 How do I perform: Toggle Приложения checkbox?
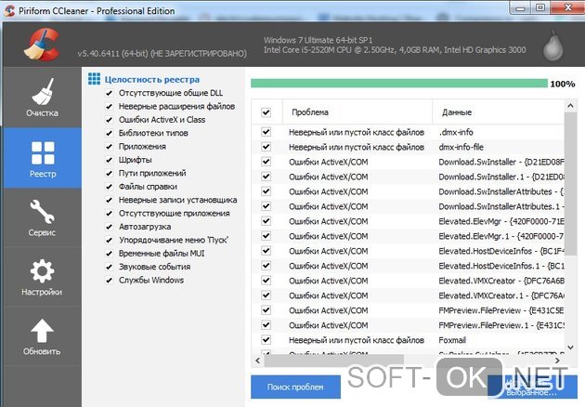(x=109, y=147)
